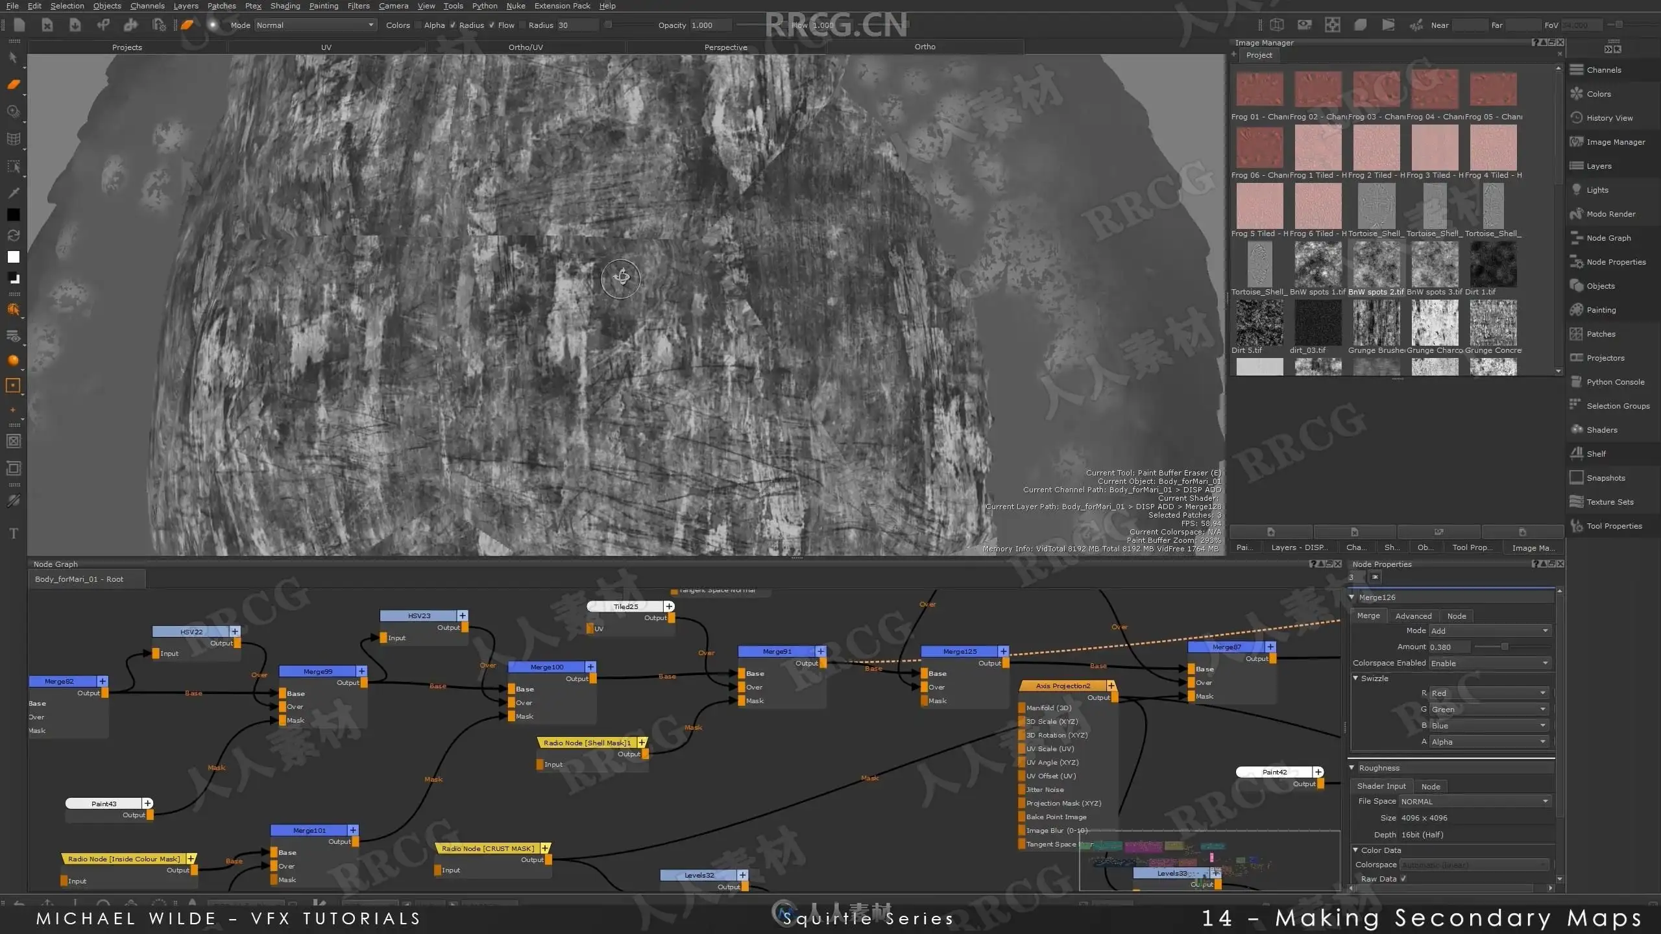Select the arrow Select tool

[13, 58]
